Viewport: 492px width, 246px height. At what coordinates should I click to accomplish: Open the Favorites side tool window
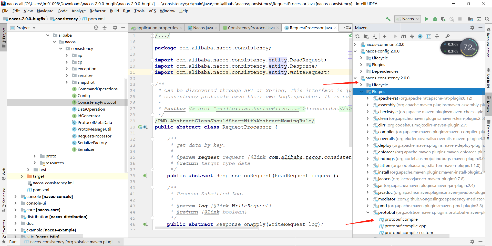tap(4, 231)
